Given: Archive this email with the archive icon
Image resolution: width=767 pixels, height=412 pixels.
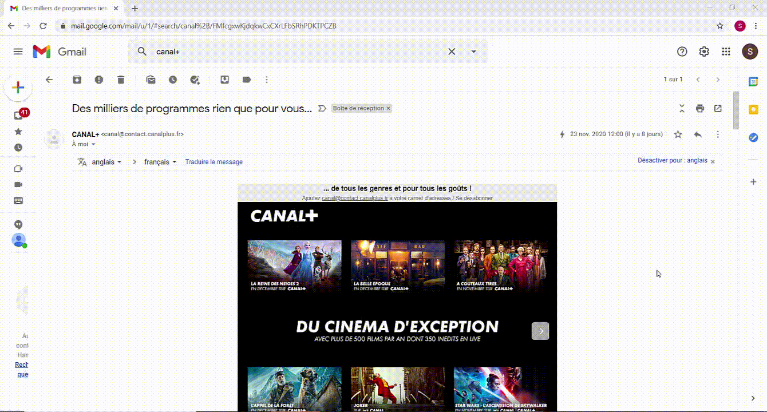Looking at the screenshot, I should pos(77,80).
